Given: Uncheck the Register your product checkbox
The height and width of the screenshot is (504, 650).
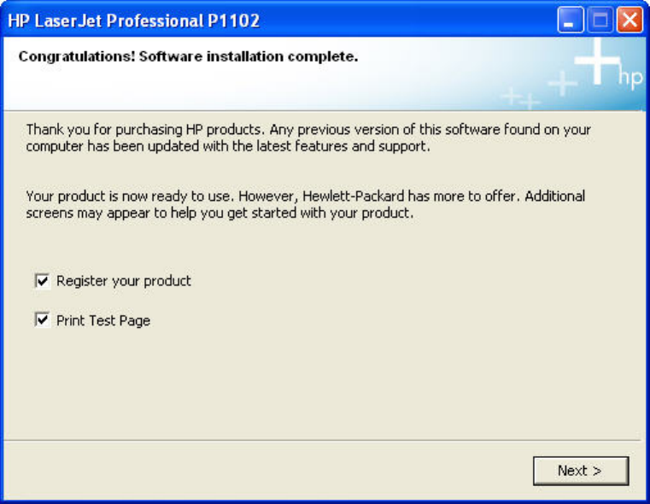Looking at the screenshot, I should pyautogui.click(x=42, y=280).
